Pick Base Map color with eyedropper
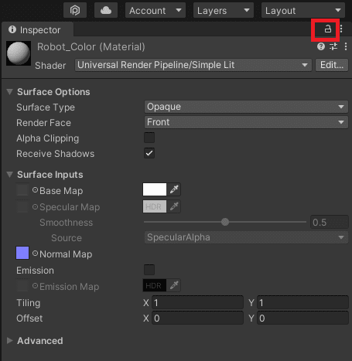 (x=174, y=189)
